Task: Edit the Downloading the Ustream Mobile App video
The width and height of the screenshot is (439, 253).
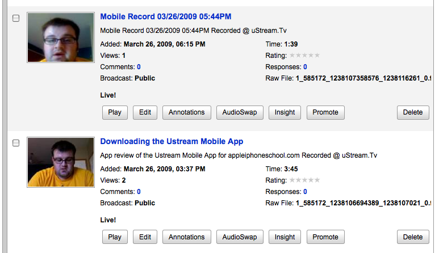Action: (145, 237)
